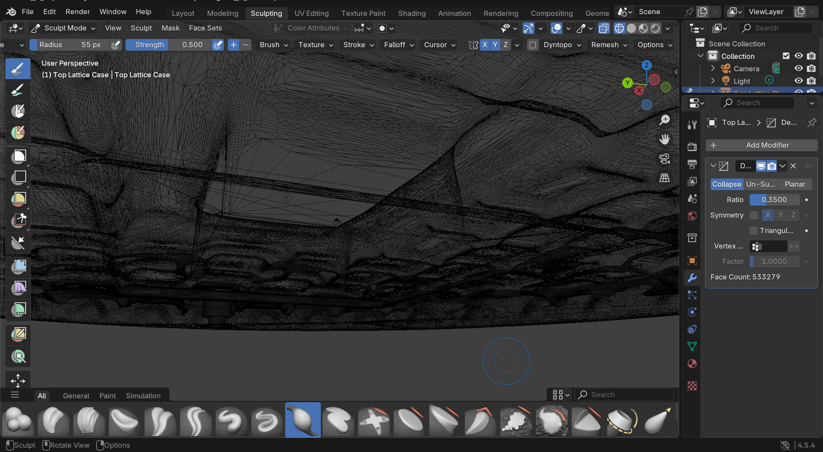Click the Add Modifier button
Viewport: 823px width, 452px height.
pos(762,145)
